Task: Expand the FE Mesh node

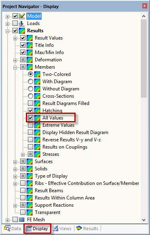Action: pos(7,220)
